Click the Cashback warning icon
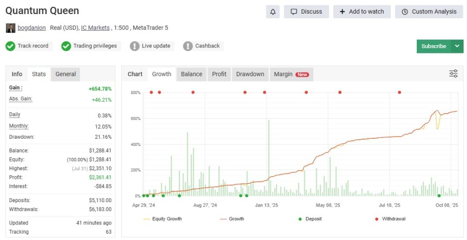The image size is (467, 240). 188,46
